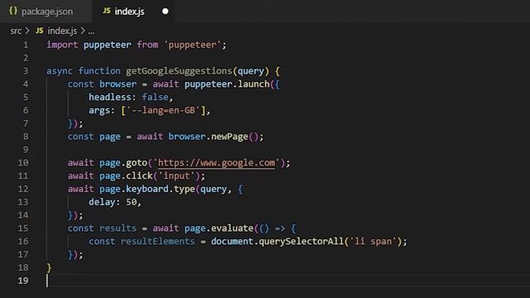530x298 pixels.
Task: Click 'newPage' on line 8
Action: coord(229,137)
